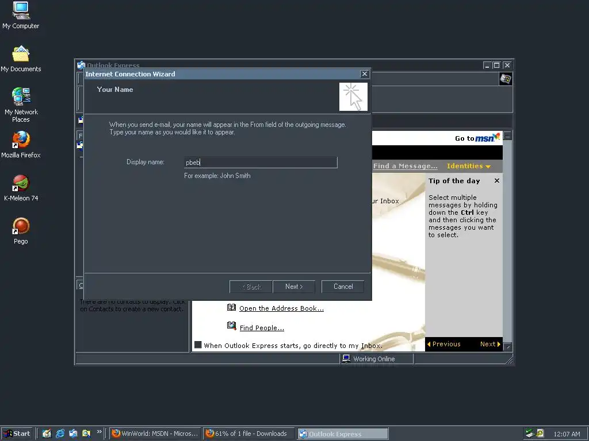The image size is (589, 441).
Task: Open the Start menu
Action: pyautogui.click(x=17, y=434)
